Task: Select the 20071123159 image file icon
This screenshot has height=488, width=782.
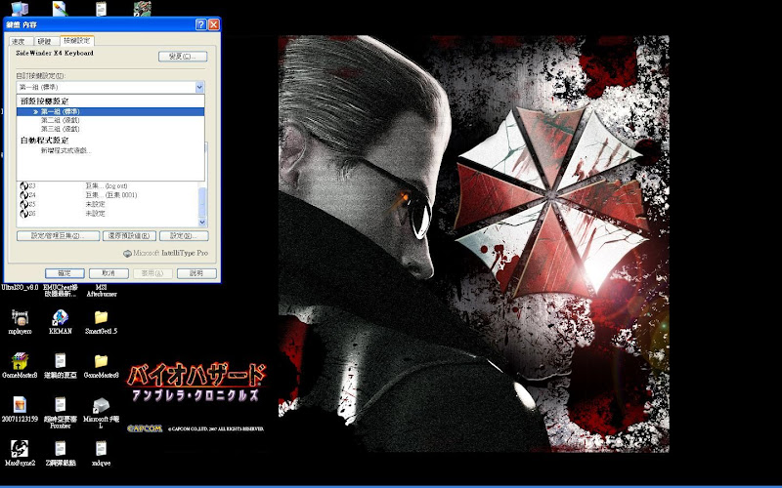Action: (x=20, y=405)
